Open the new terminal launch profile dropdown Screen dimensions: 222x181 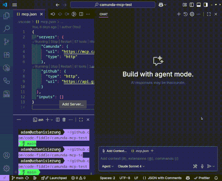(52, 120)
